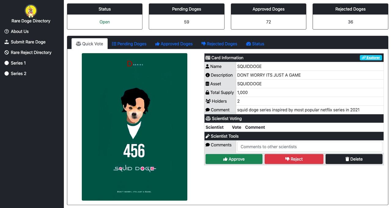
Task: Click the card icon beside Card Information
Action: click(x=208, y=58)
